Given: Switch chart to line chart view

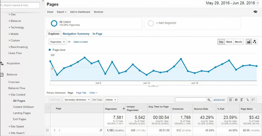Looking at the screenshot, I should tap(248, 42).
